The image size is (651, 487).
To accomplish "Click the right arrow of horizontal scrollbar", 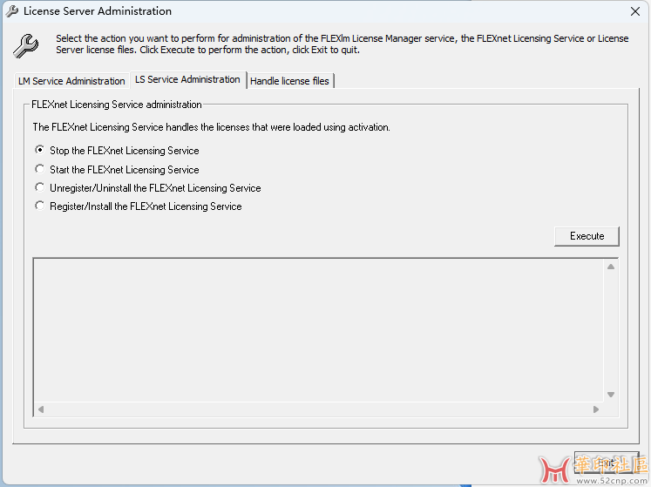I will (x=596, y=409).
